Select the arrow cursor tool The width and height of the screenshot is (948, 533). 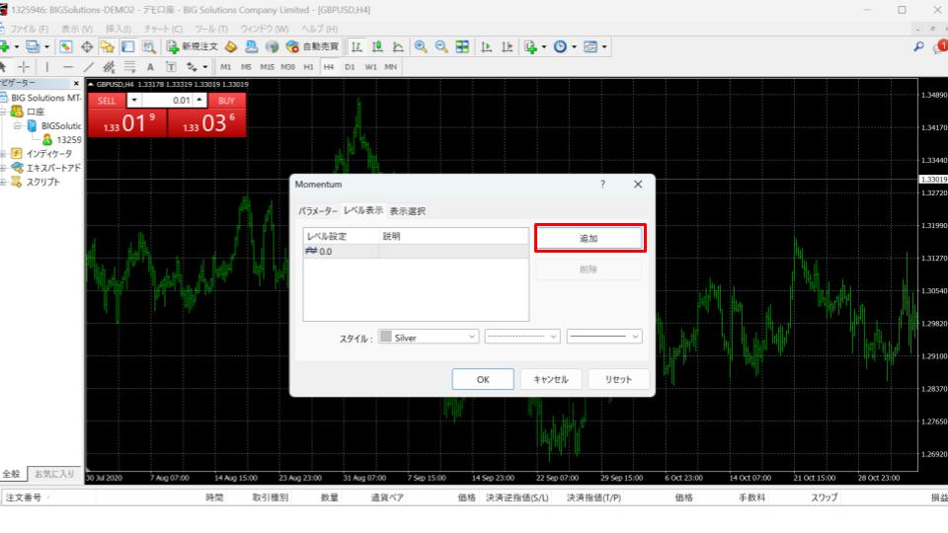click(x=3, y=66)
